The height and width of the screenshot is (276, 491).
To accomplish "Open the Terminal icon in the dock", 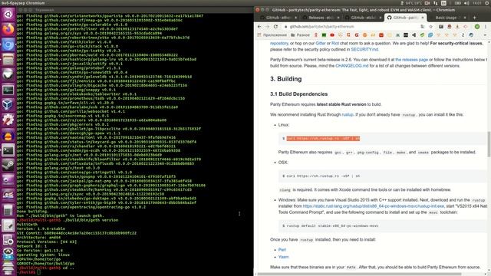I will (x=8, y=150).
